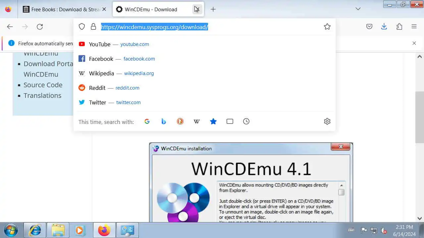Click Firefox taskbar button
This screenshot has width=424, height=238.
(x=104, y=230)
